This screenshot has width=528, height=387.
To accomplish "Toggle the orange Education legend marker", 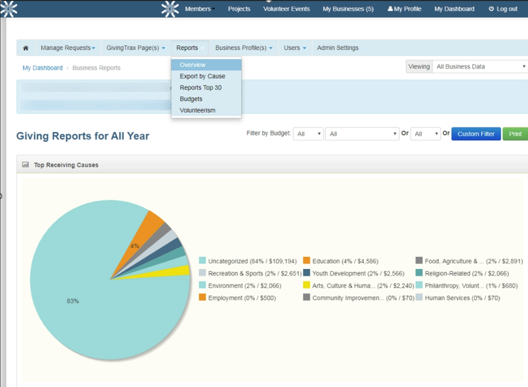I will [x=307, y=261].
